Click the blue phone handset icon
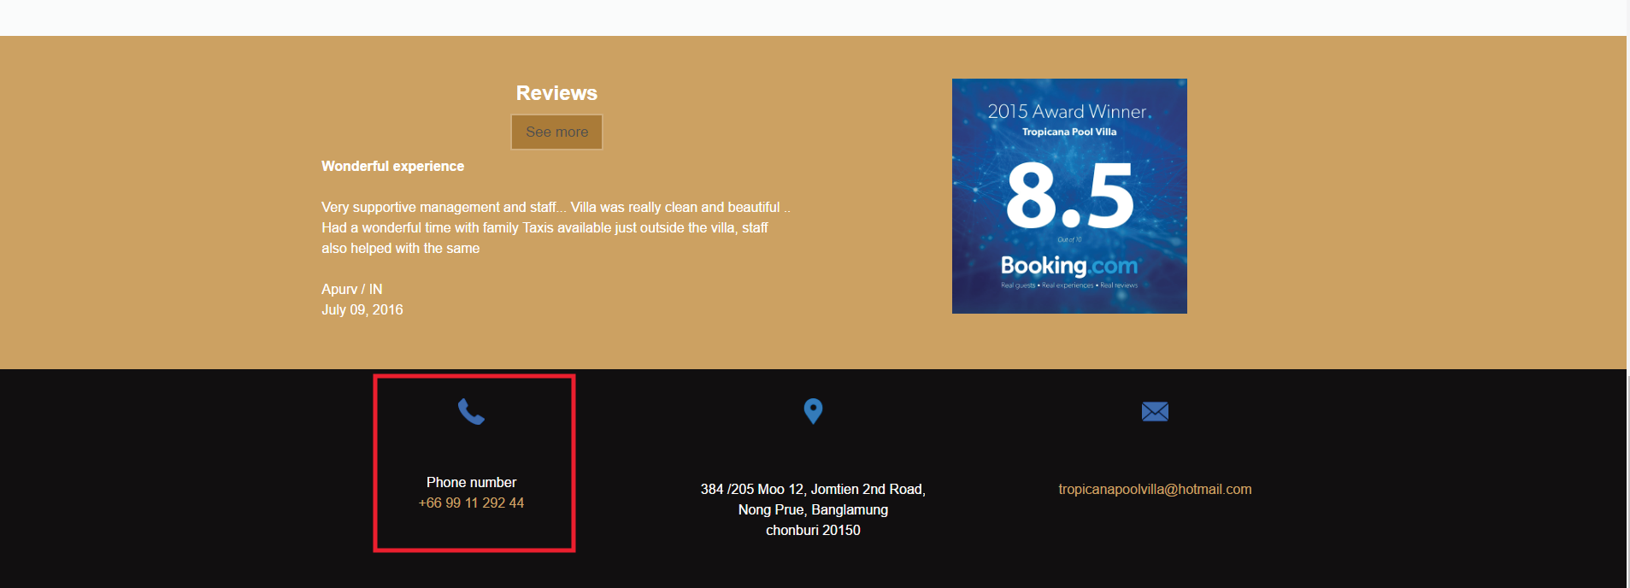 coord(471,412)
